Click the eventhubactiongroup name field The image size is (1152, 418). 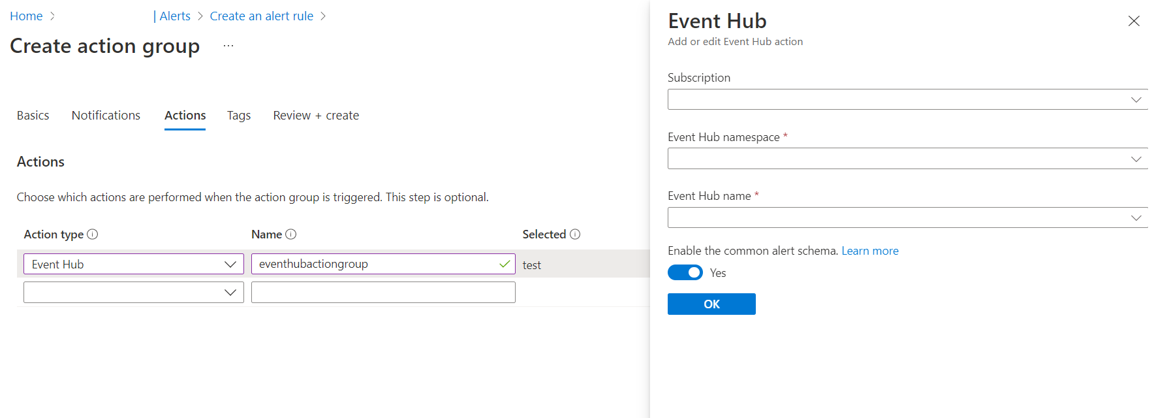coord(375,264)
